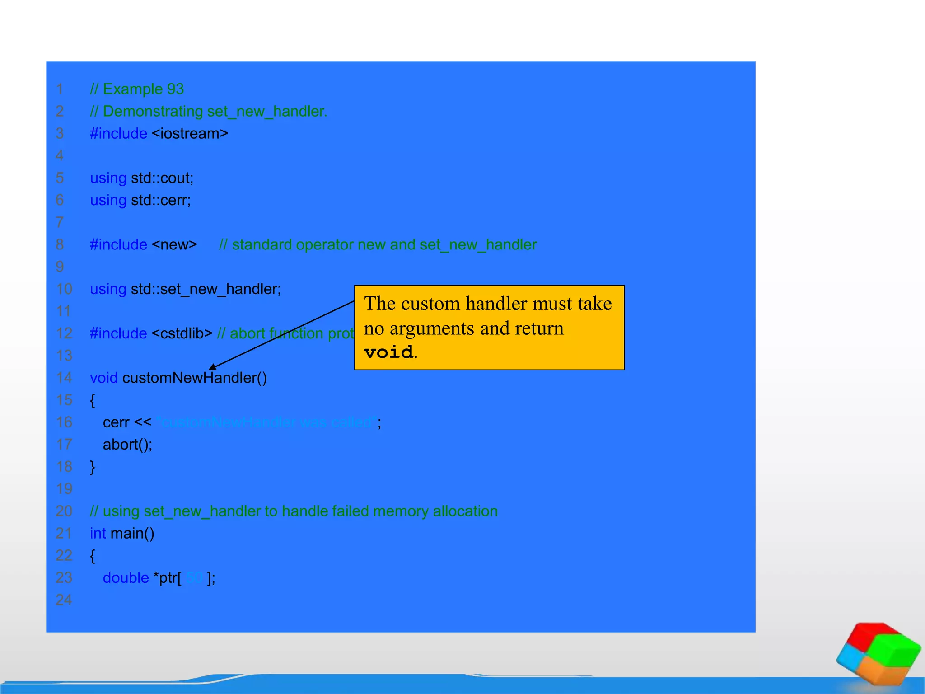Click the '#include <cstdlib>' directive
Image resolution: width=925 pixels, height=694 pixels.
(x=151, y=333)
